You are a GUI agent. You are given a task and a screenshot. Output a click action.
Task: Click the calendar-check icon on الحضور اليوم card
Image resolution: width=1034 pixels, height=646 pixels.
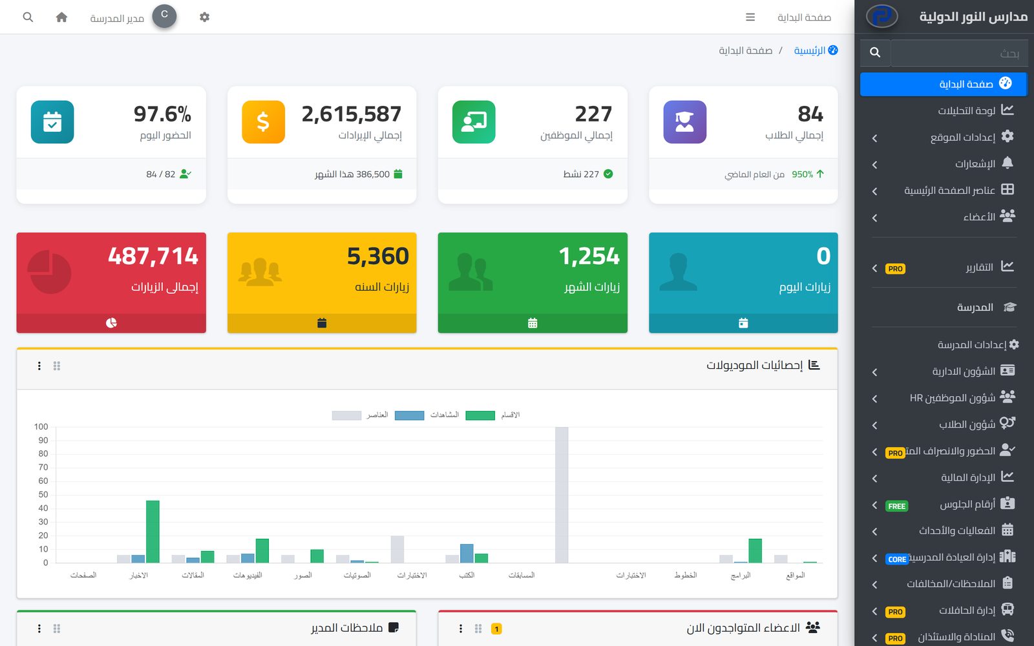52,122
